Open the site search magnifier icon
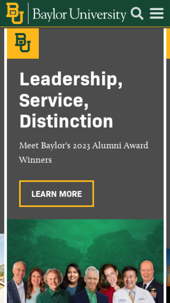Viewport: 170px width, 303px height. click(x=137, y=14)
